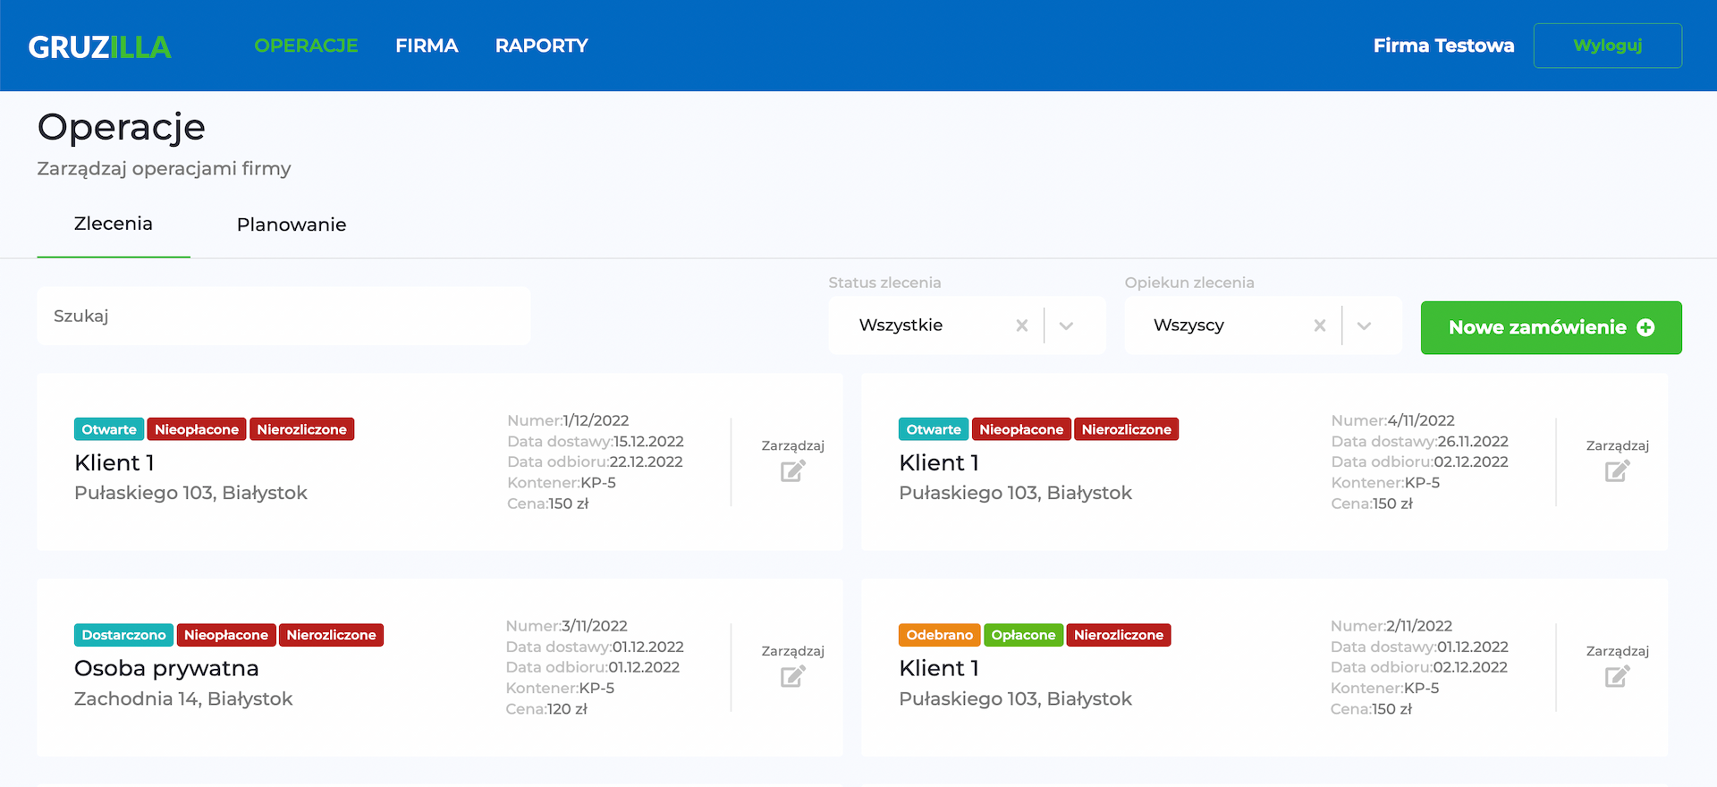Image resolution: width=1717 pixels, height=787 pixels.
Task: Select the OPERACJE navigation item
Action: click(306, 46)
